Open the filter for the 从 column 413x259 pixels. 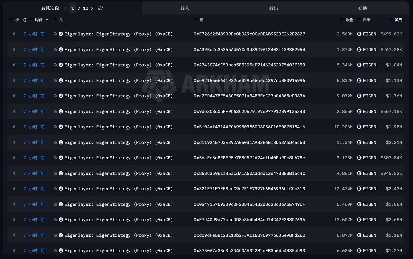pyautogui.click(x=55, y=20)
